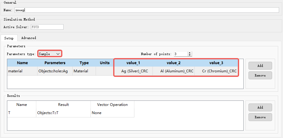Click the Objects::hole::Ag parameter cell

55,71
